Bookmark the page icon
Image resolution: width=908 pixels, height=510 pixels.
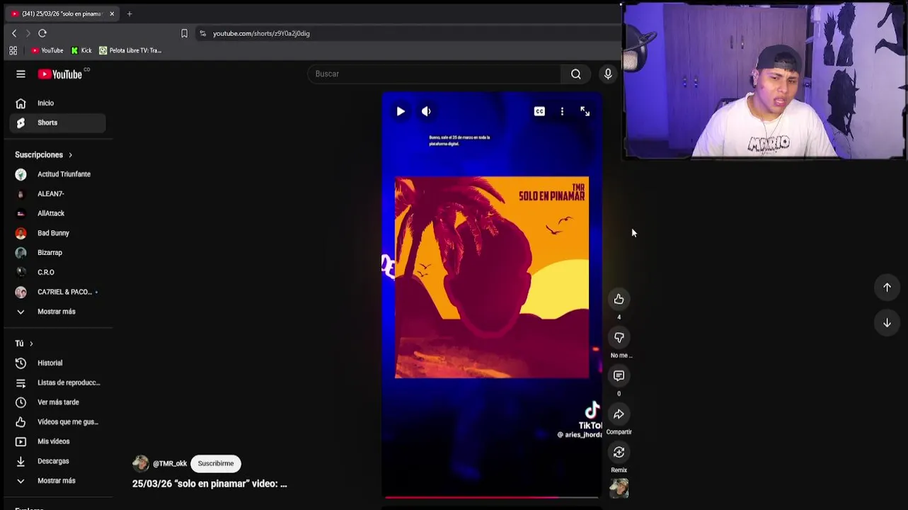pos(184,33)
